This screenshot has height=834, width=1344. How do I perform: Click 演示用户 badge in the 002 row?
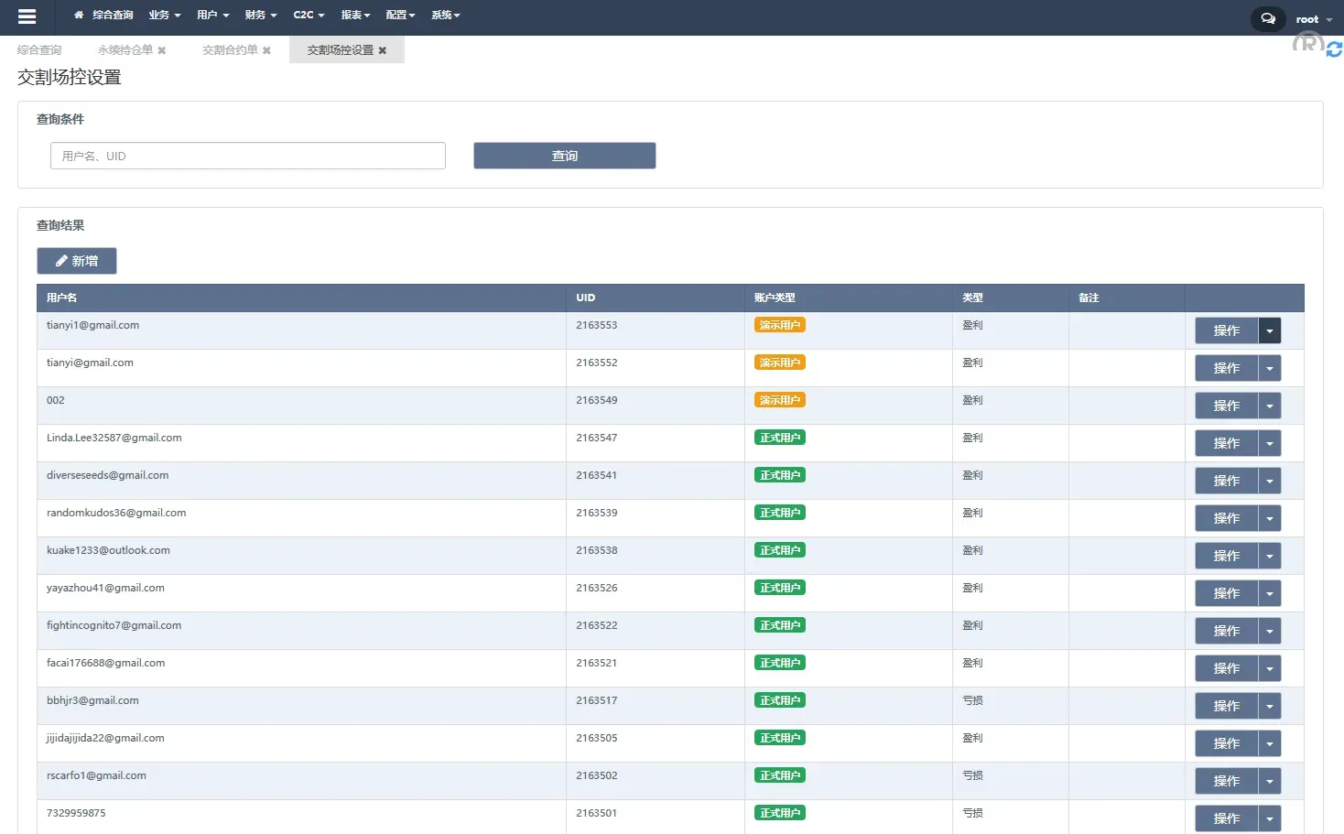tap(779, 400)
